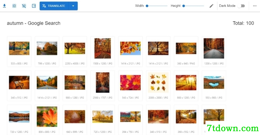Click the pencil edit icon
260x135 pixels.
(x=211, y=6)
